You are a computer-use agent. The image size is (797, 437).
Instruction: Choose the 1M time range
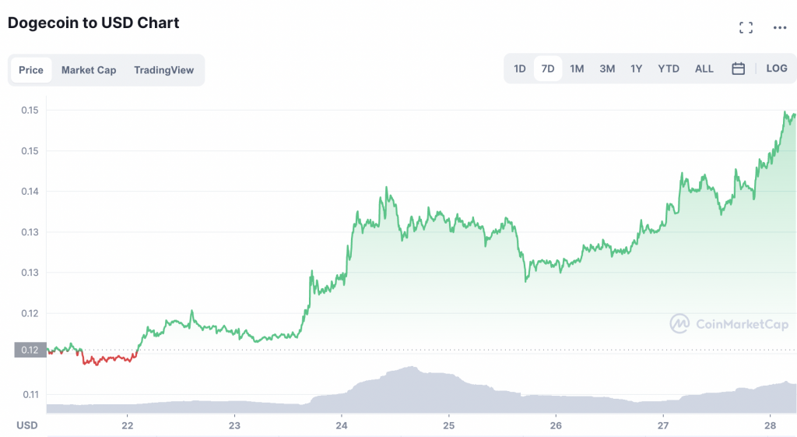tap(577, 69)
